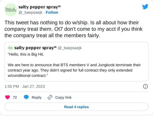The width and height of the screenshot is (153, 121).
Task: Click the @_baepsaejk handle under name
Action: tap(30, 12)
